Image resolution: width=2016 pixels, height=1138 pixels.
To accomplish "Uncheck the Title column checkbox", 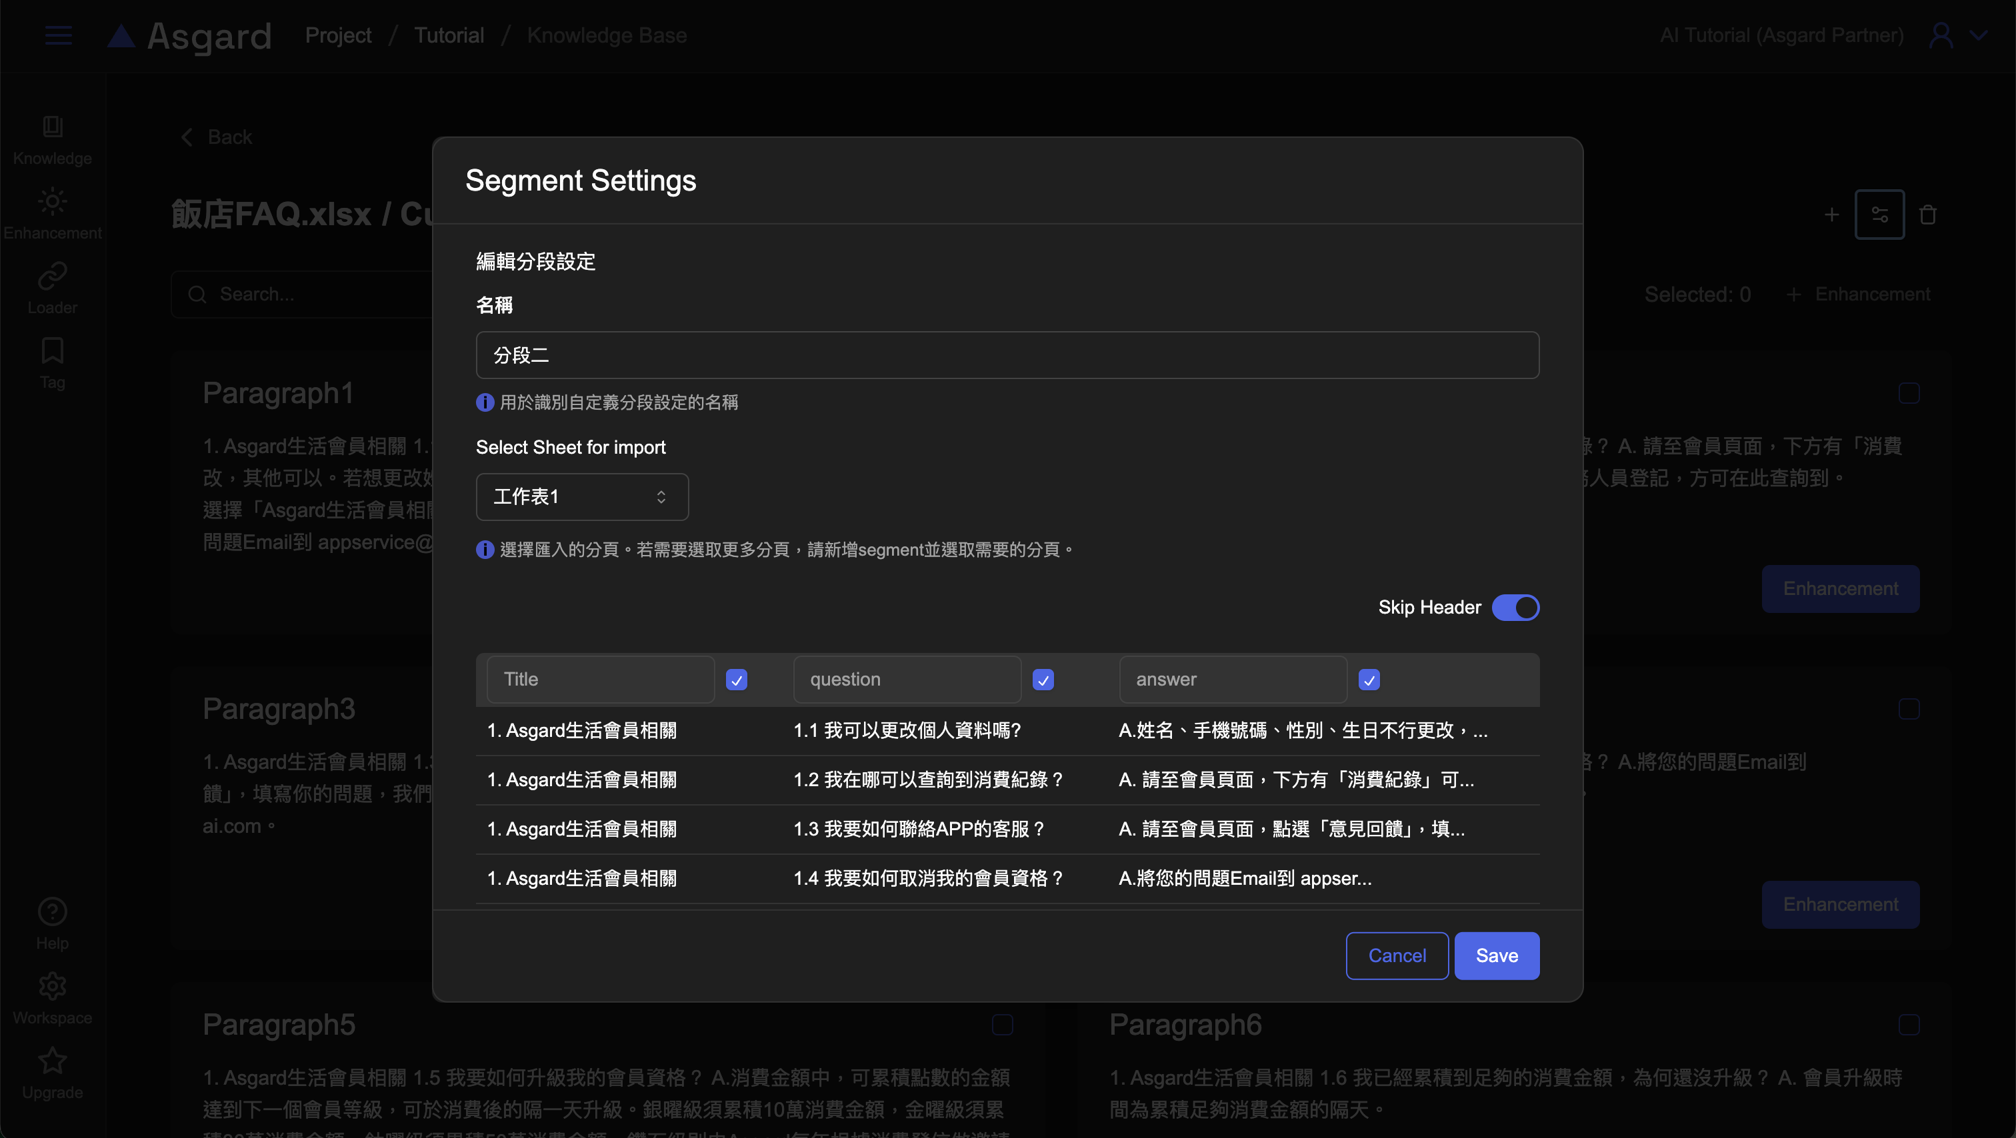I will [x=737, y=680].
